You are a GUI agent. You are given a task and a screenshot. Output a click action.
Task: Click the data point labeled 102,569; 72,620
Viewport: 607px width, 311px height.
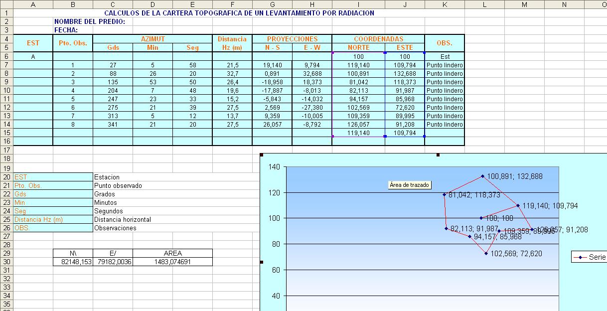coord(486,254)
